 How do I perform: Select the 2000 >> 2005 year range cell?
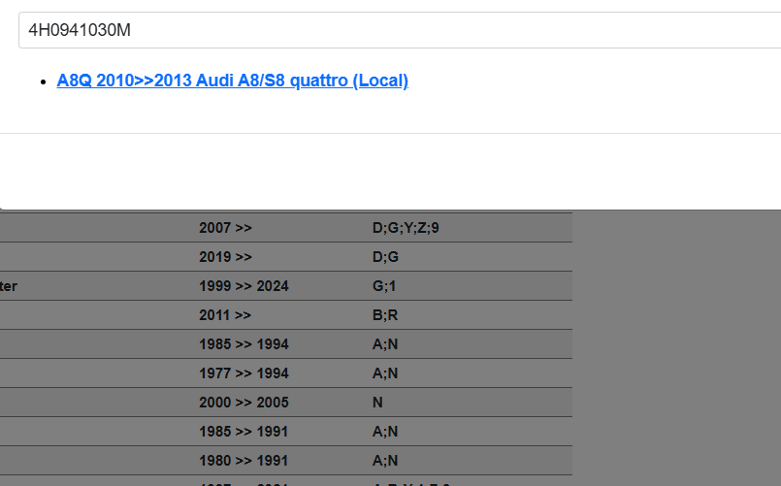(244, 403)
